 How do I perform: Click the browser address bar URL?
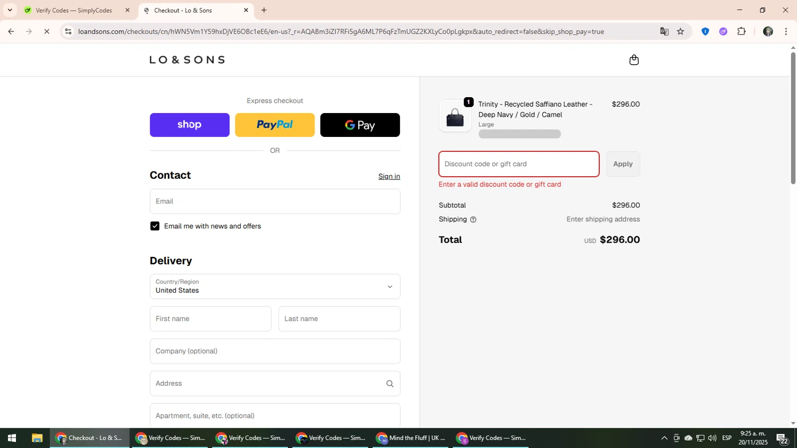(341, 31)
